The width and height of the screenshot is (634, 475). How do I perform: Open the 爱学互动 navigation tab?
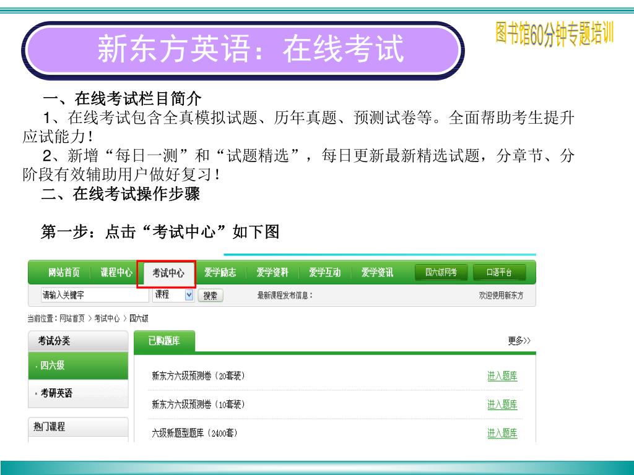(324, 272)
